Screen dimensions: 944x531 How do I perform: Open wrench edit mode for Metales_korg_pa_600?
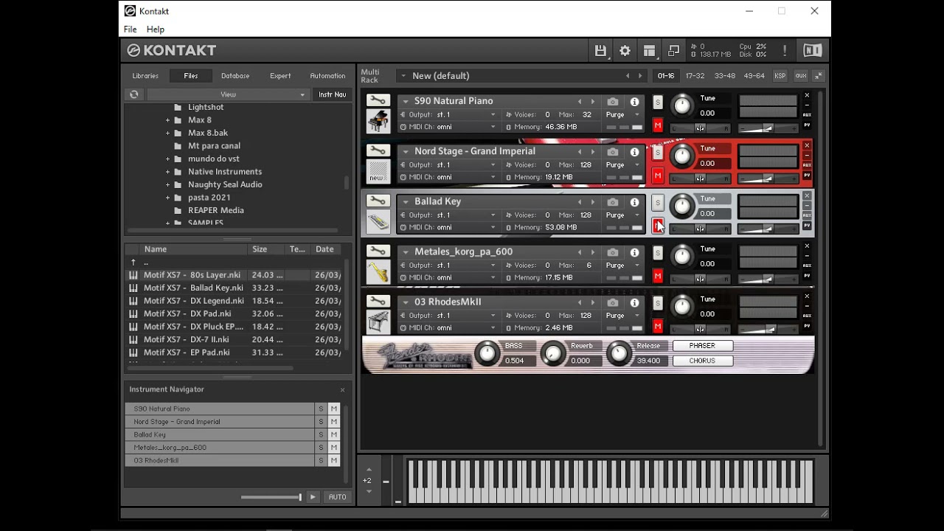click(x=378, y=251)
